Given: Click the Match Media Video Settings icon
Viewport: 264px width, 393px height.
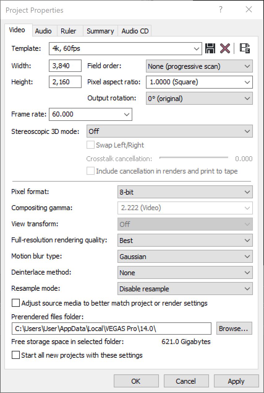Looking at the screenshot, I should [x=245, y=48].
